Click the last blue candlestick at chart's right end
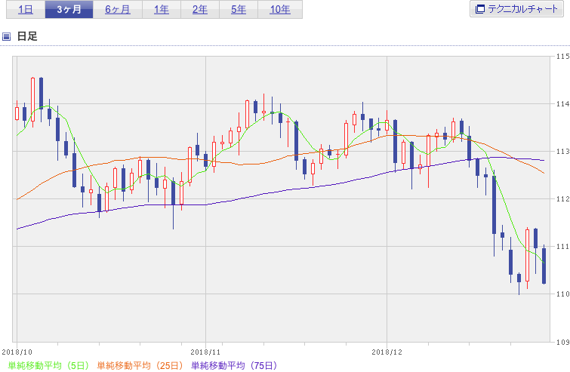The image size is (570, 372). pyautogui.click(x=544, y=266)
